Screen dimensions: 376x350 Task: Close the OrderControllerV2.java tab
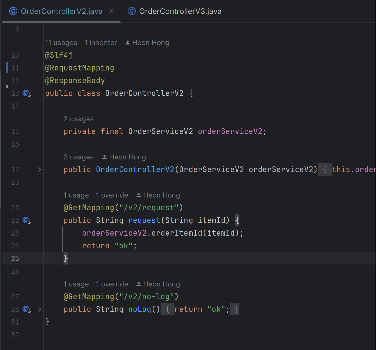click(111, 11)
